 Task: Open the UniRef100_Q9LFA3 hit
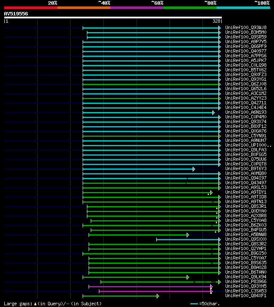[246, 150]
